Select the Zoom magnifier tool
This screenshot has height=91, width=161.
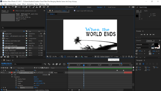9,7
